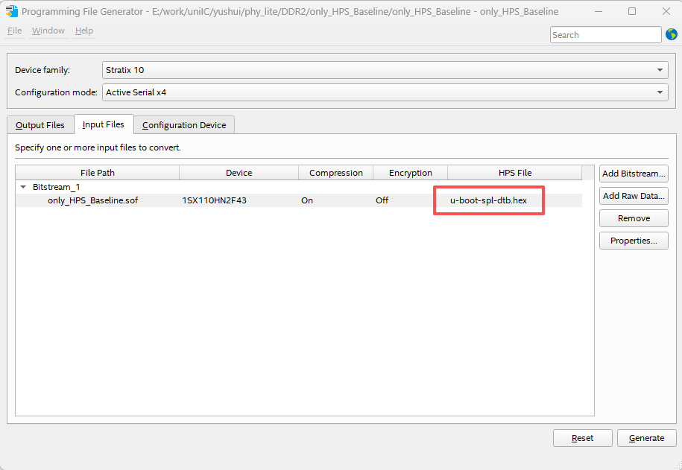Viewport: 682px width, 470px height.
Task: Click the Remove button
Action: coord(634,218)
